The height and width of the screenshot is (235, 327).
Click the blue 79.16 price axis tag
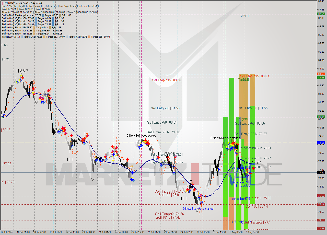(321, 143)
